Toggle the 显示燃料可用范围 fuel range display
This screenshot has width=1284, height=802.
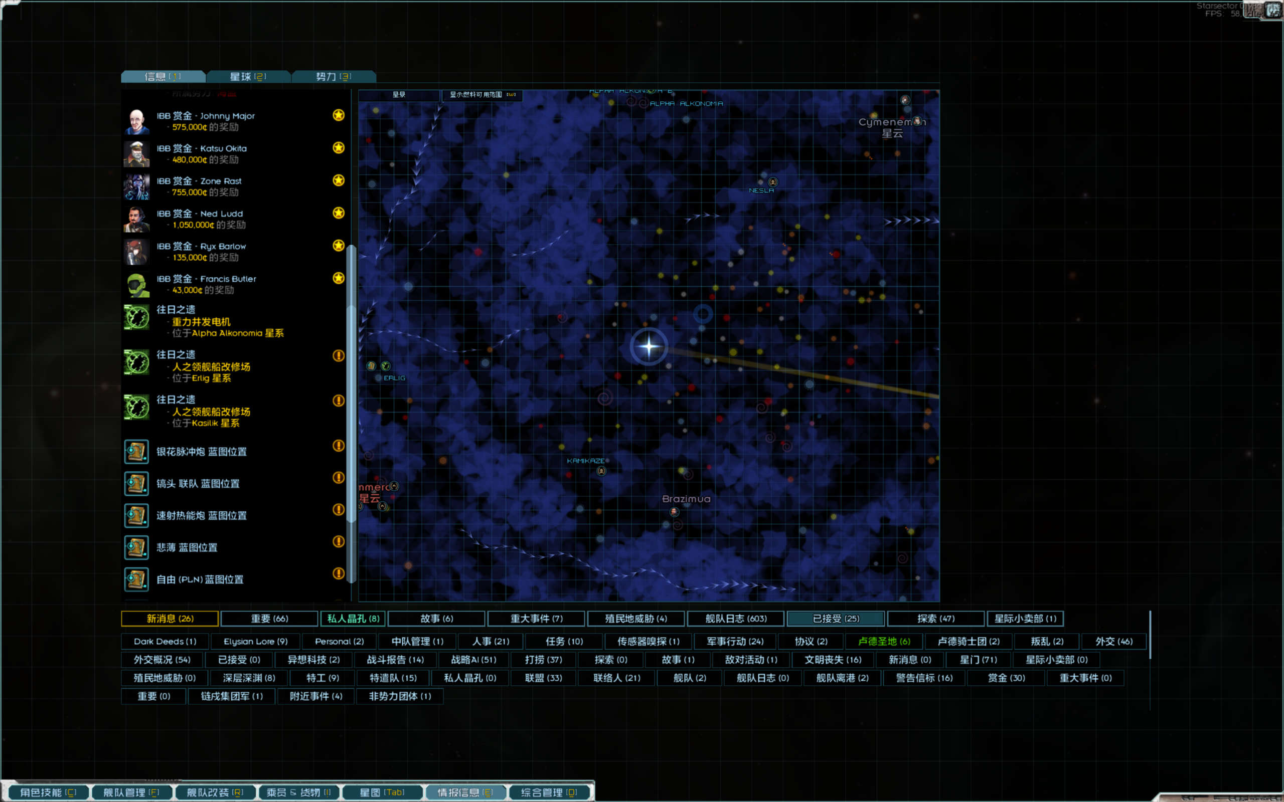tap(483, 95)
